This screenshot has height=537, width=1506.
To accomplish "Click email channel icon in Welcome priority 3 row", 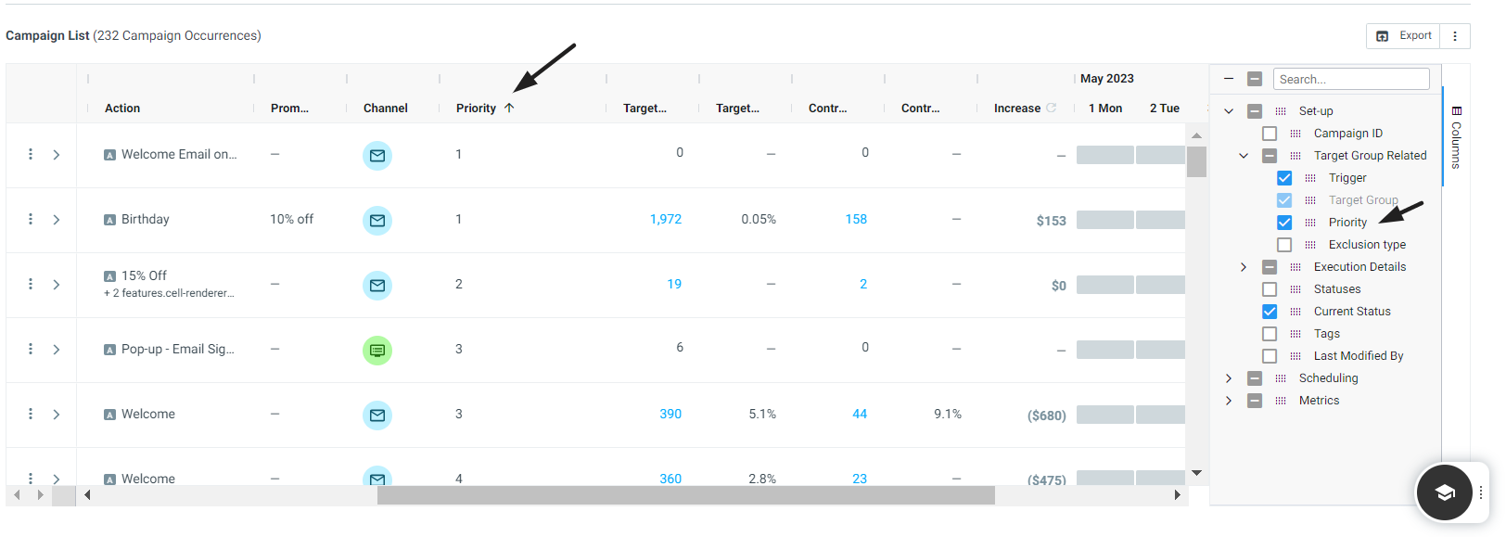I will click(377, 416).
